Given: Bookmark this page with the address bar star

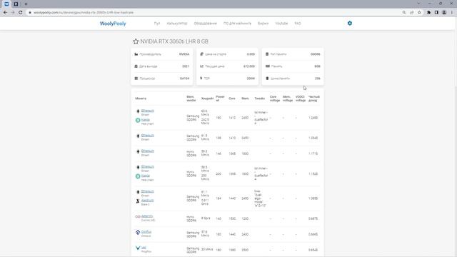Looking at the screenshot, I should 419,13.
